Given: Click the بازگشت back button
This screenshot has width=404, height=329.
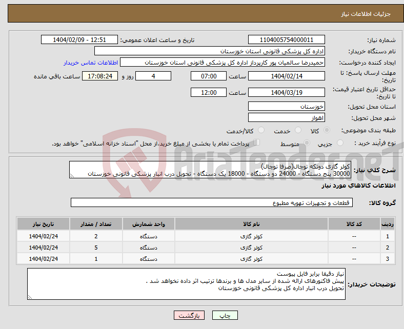Looking at the screenshot, I should (x=189, y=315).
